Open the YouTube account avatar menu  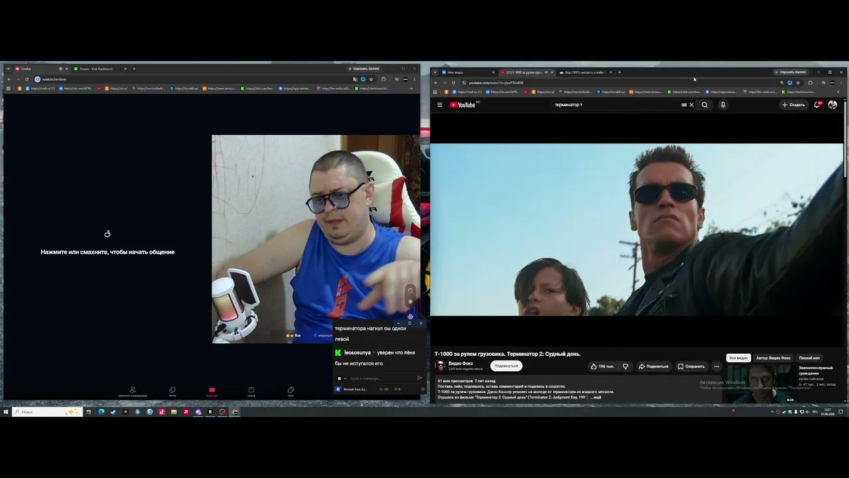click(x=832, y=105)
